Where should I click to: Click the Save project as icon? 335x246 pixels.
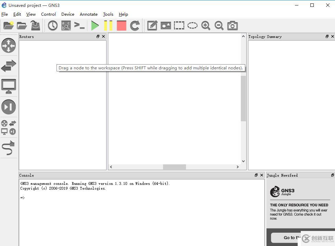point(35,26)
